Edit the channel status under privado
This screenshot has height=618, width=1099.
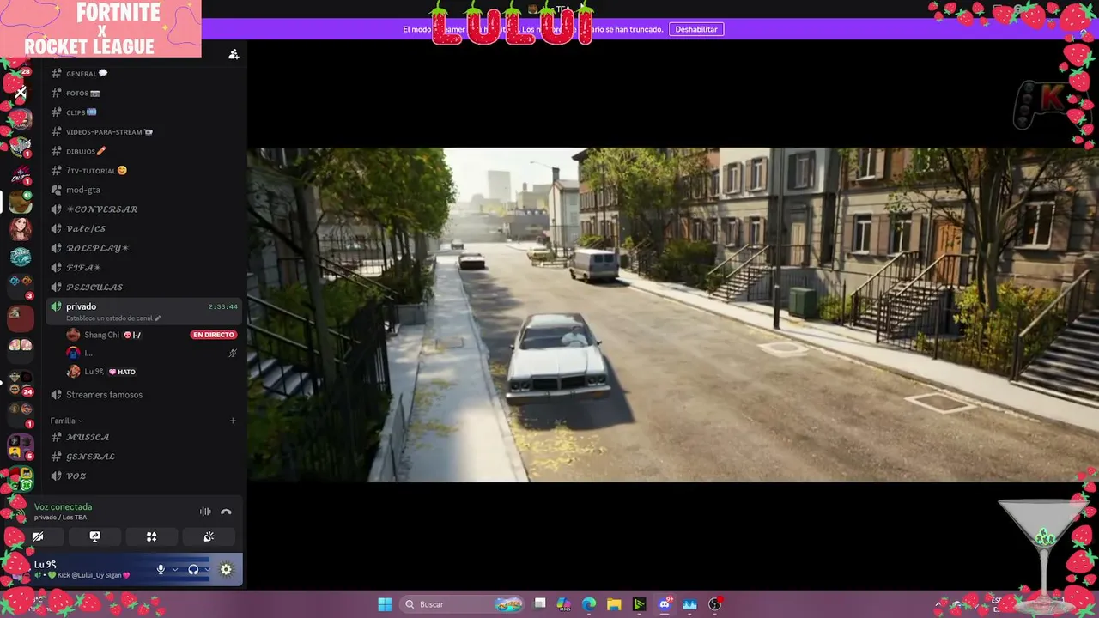113,318
